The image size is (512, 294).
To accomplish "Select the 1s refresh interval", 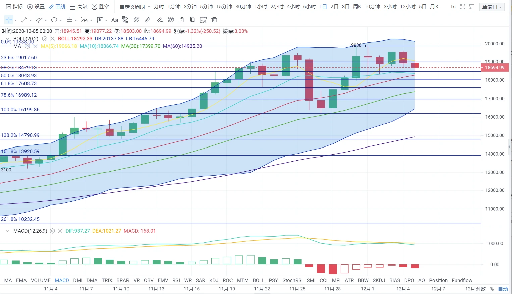I will click(x=453, y=7).
